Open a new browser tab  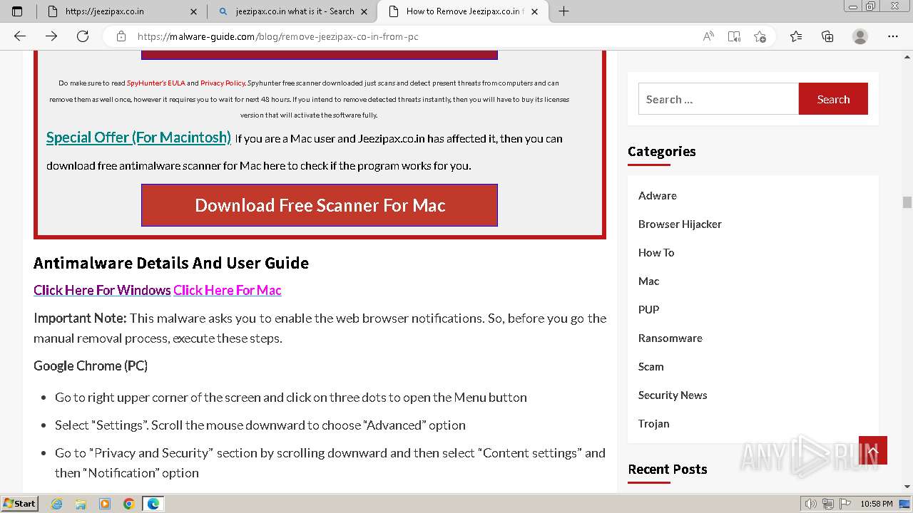click(563, 11)
